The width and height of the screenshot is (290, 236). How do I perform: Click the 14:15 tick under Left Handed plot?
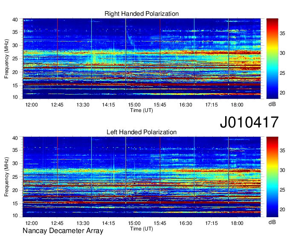pyautogui.click(x=109, y=223)
